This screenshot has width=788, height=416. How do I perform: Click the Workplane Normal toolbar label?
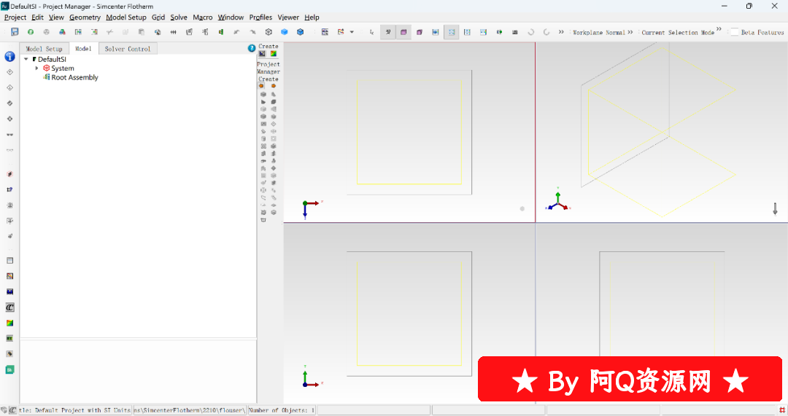click(x=599, y=32)
